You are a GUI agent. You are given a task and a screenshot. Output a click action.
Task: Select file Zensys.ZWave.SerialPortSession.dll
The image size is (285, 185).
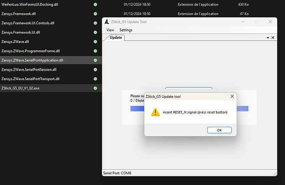point(29,70)
